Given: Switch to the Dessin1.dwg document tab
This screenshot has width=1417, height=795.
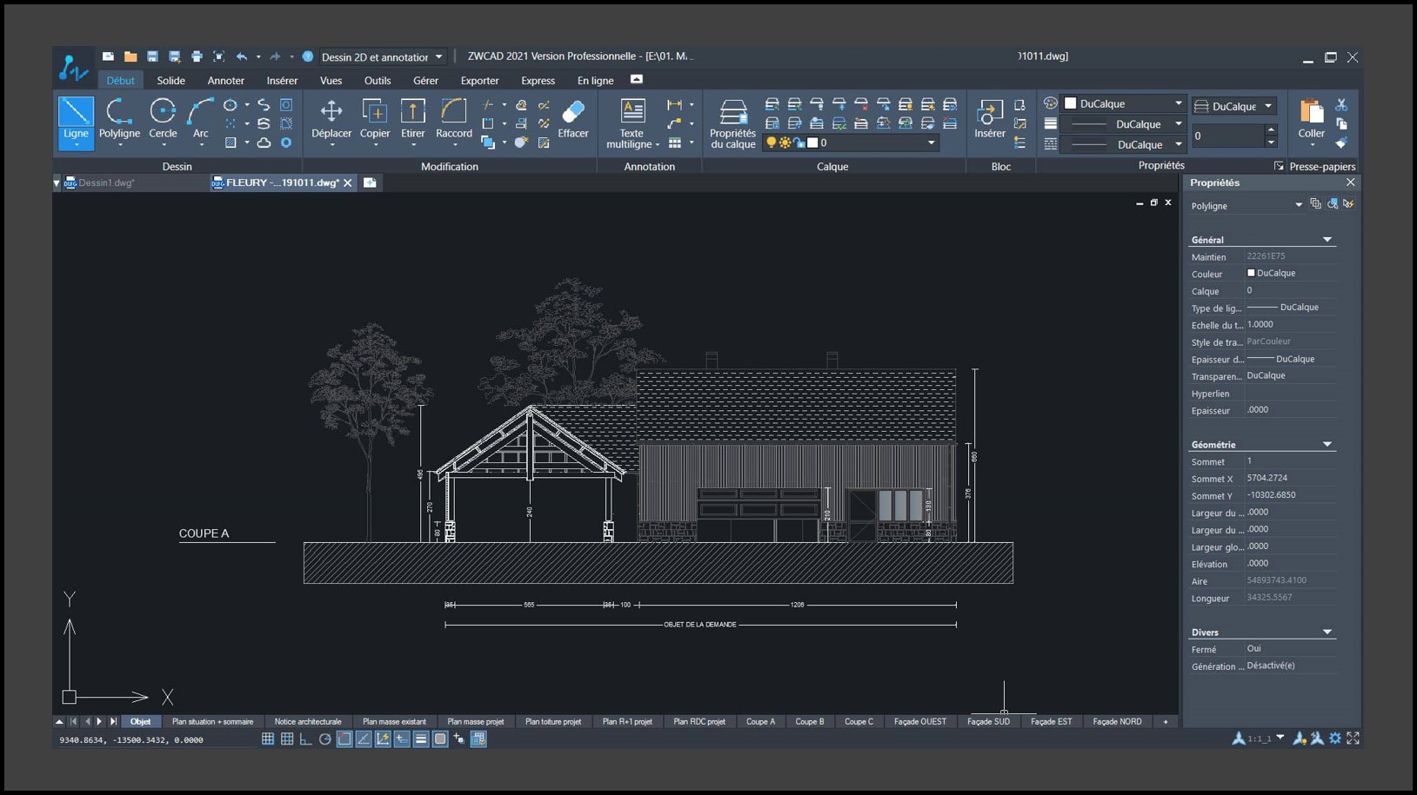Looking at the screenshot, I should pos(105,183).
